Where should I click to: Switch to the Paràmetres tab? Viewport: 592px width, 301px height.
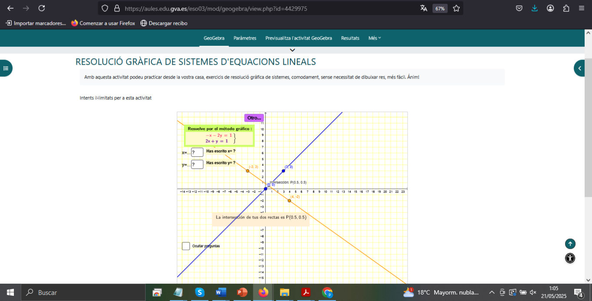click(245, 38)
